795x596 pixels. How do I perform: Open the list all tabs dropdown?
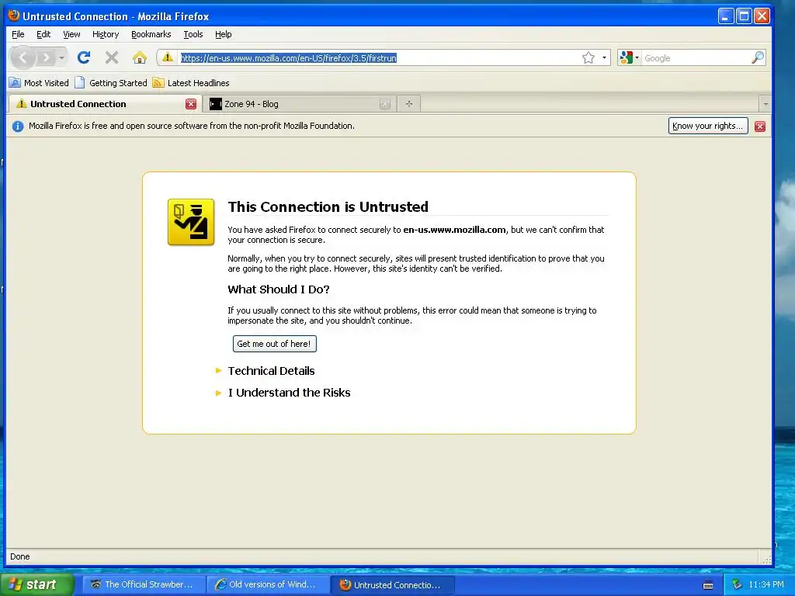tap(765, 104)
